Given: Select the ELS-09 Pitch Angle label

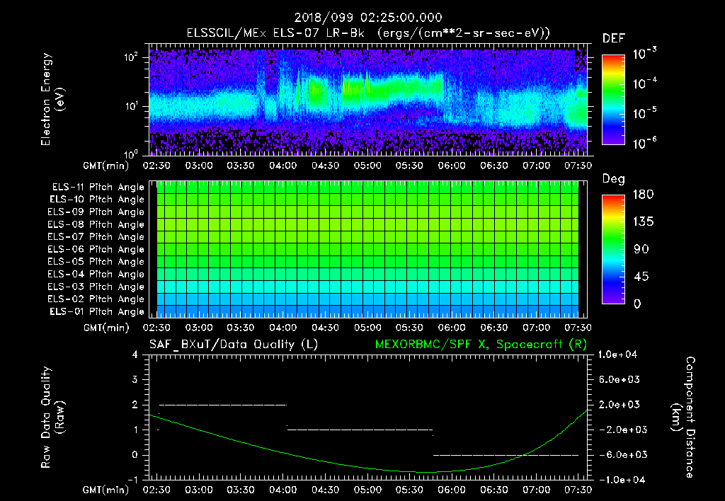Looking at the screenshot, I should click(x=98, y=212).
